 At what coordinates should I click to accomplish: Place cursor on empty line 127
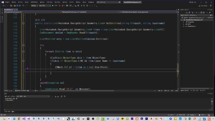point(101,71)
